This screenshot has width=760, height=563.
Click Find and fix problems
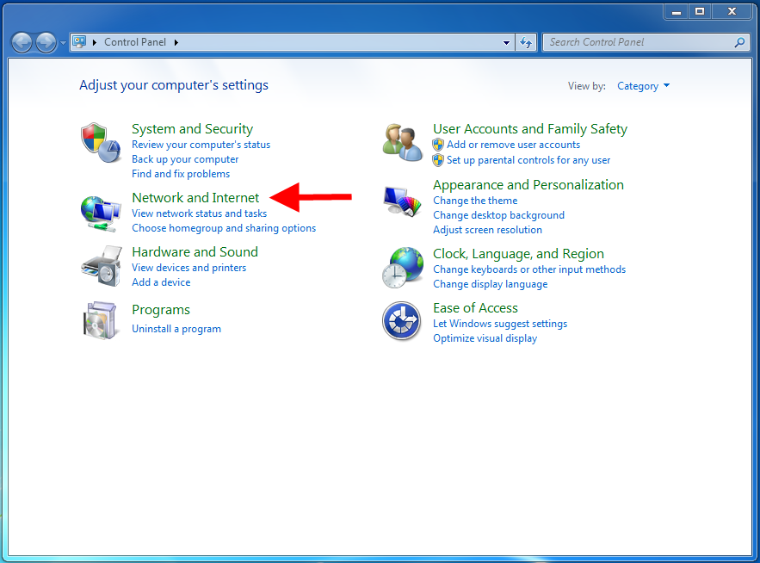point(181,174)
